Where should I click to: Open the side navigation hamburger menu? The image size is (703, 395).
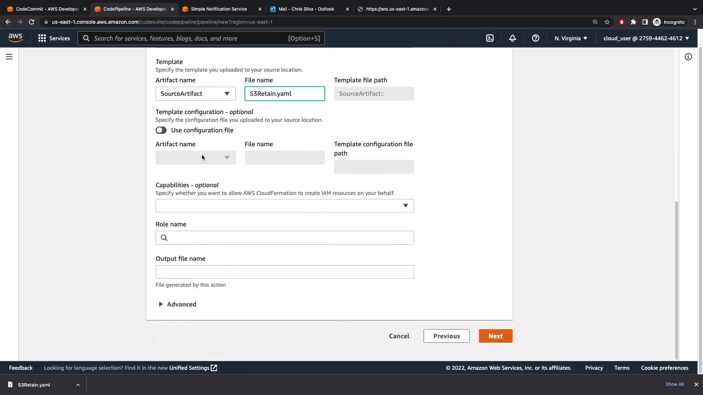(x=9, y=57)
